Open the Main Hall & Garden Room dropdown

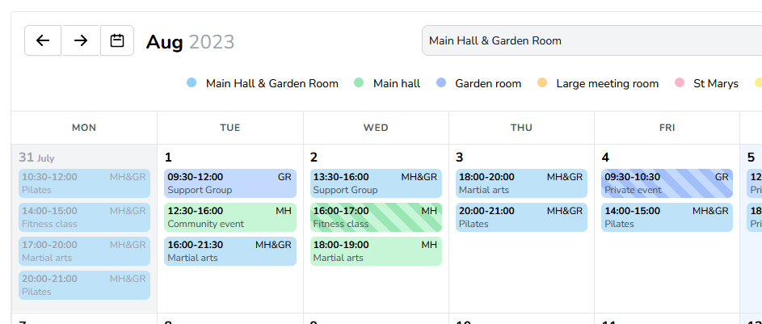click(590, 40)
